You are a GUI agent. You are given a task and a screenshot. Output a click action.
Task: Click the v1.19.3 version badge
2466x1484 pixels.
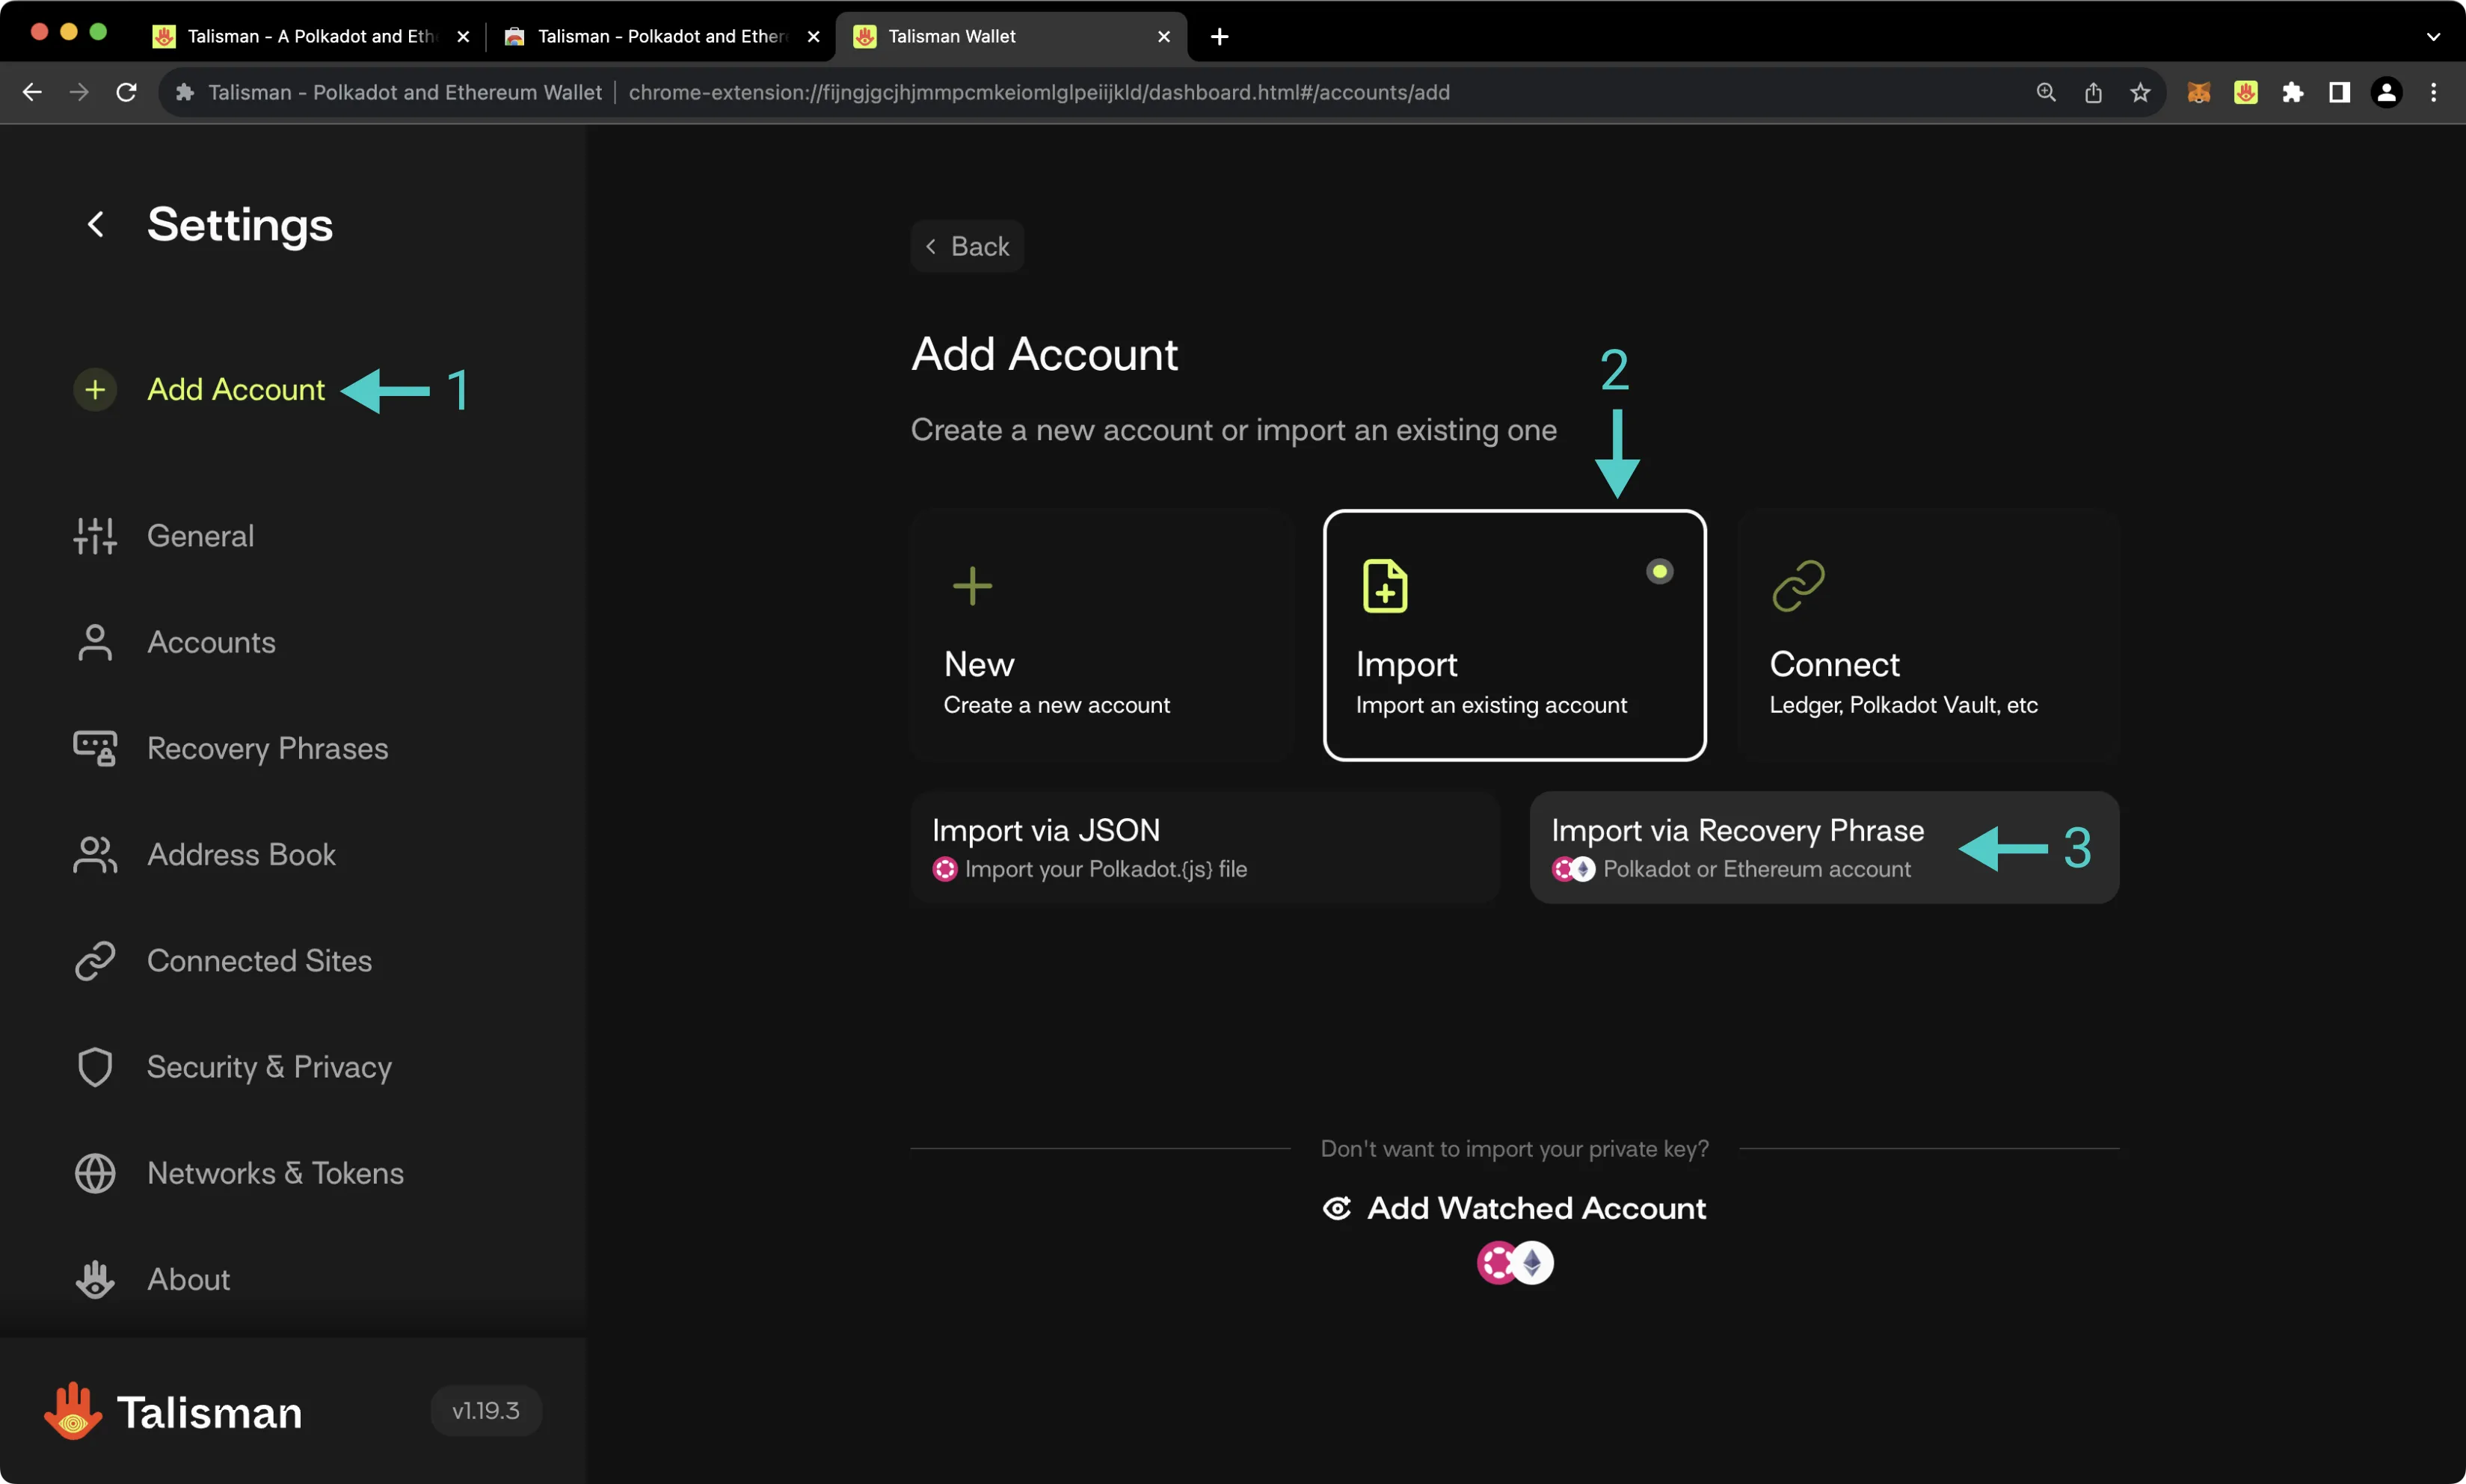click(x=486, y=1411)
